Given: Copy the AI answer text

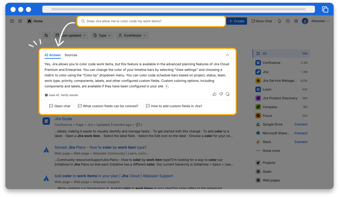Looking at the screenshot, I should tap(227, 94).
